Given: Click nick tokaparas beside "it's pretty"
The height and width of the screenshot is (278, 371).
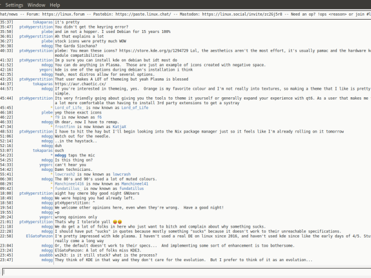Looking at the screenshot, I should click(42, 22).
